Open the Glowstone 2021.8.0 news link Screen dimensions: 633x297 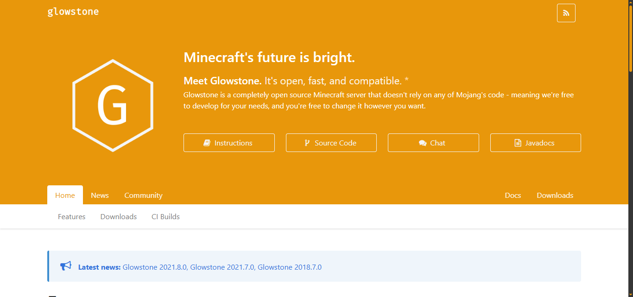pyautogui.click(x=154, y=267)
